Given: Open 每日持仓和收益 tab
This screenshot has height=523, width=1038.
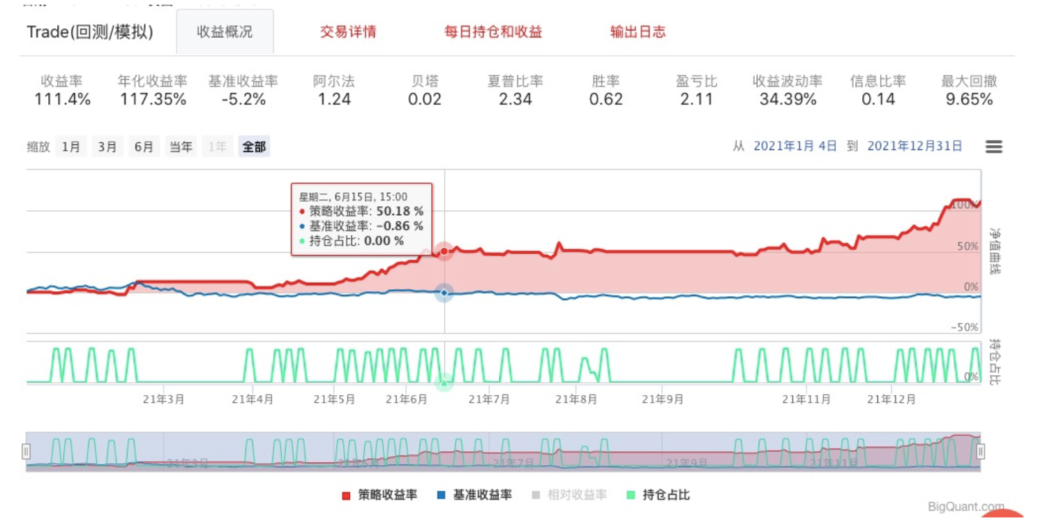Looking at the screenshot, I should pyautogui.click(x=493, y=32).
